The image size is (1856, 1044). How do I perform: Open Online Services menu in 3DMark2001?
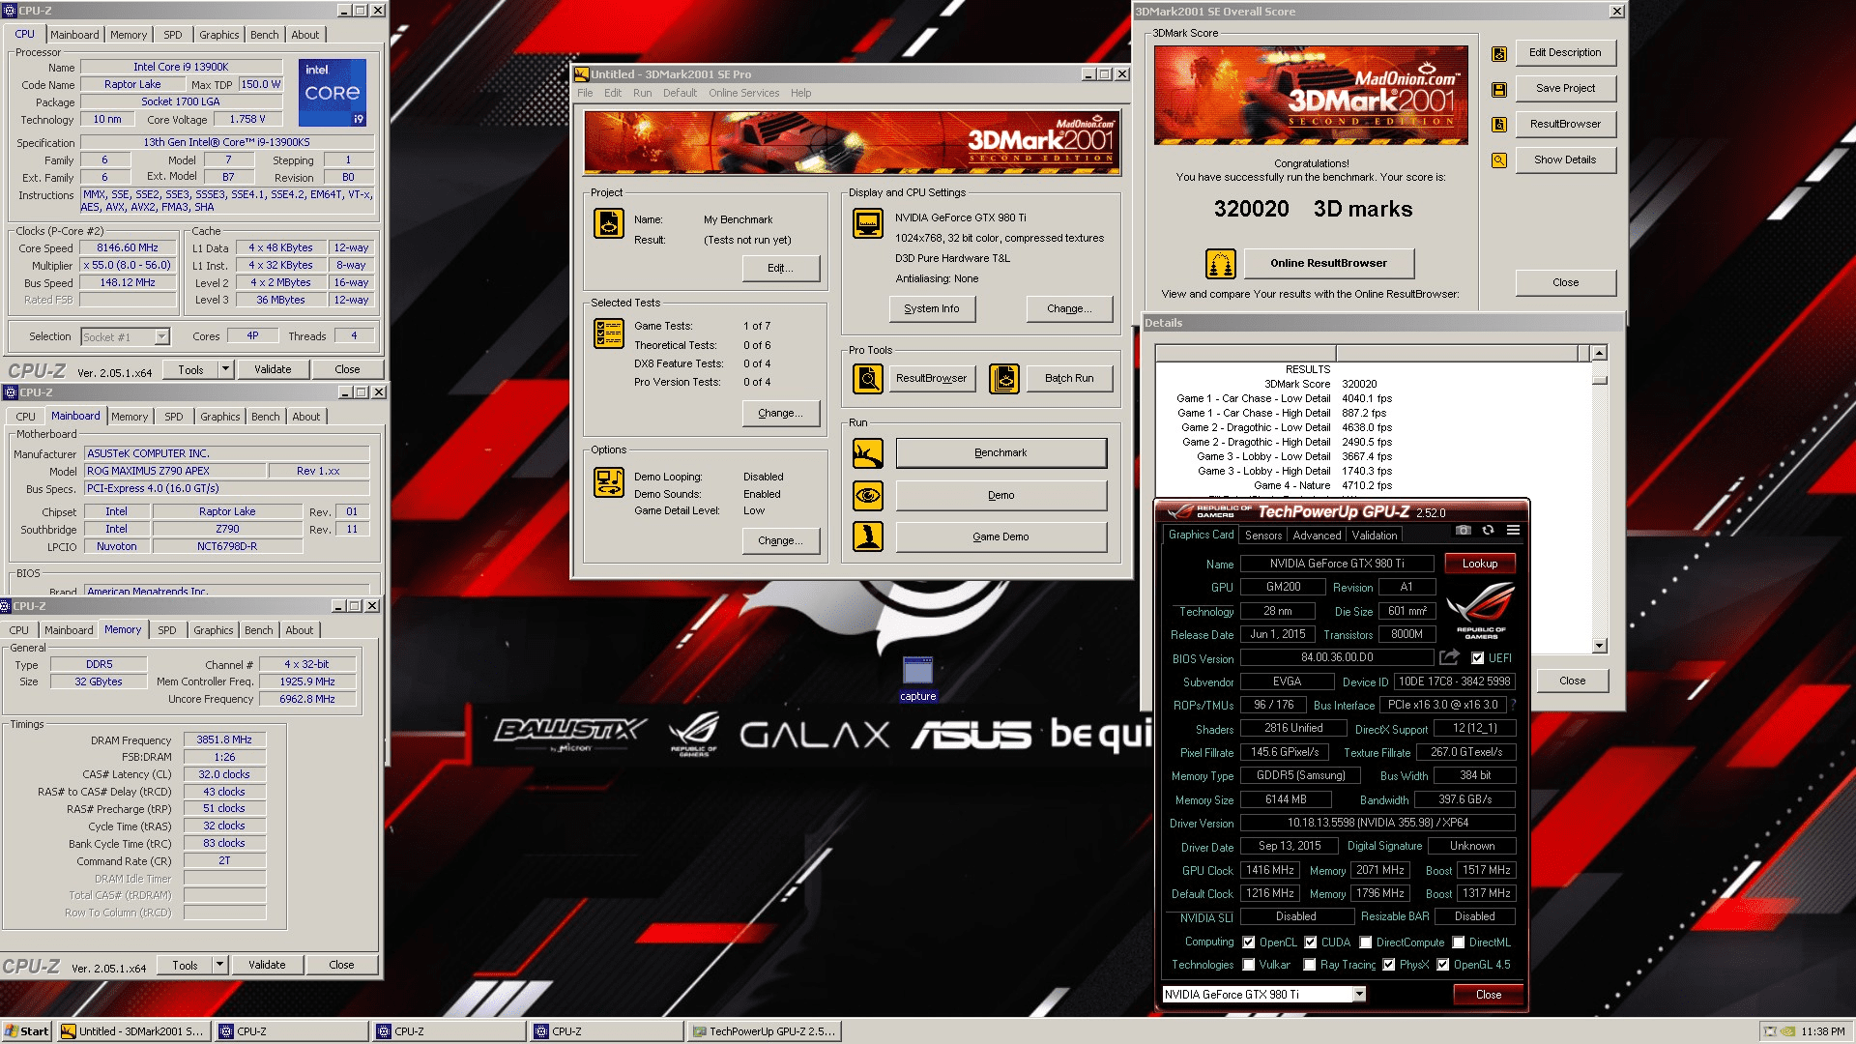(x=743, y=94)
